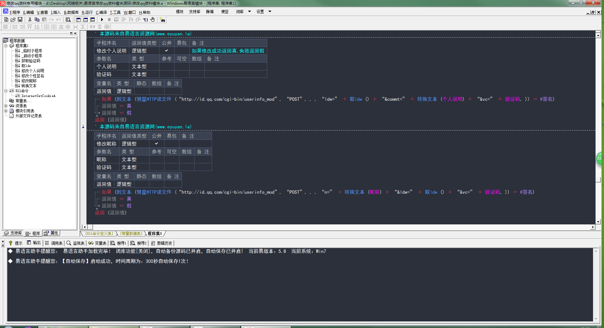Open the 剪辑历史 tab in bottom panel

[162, 243]
